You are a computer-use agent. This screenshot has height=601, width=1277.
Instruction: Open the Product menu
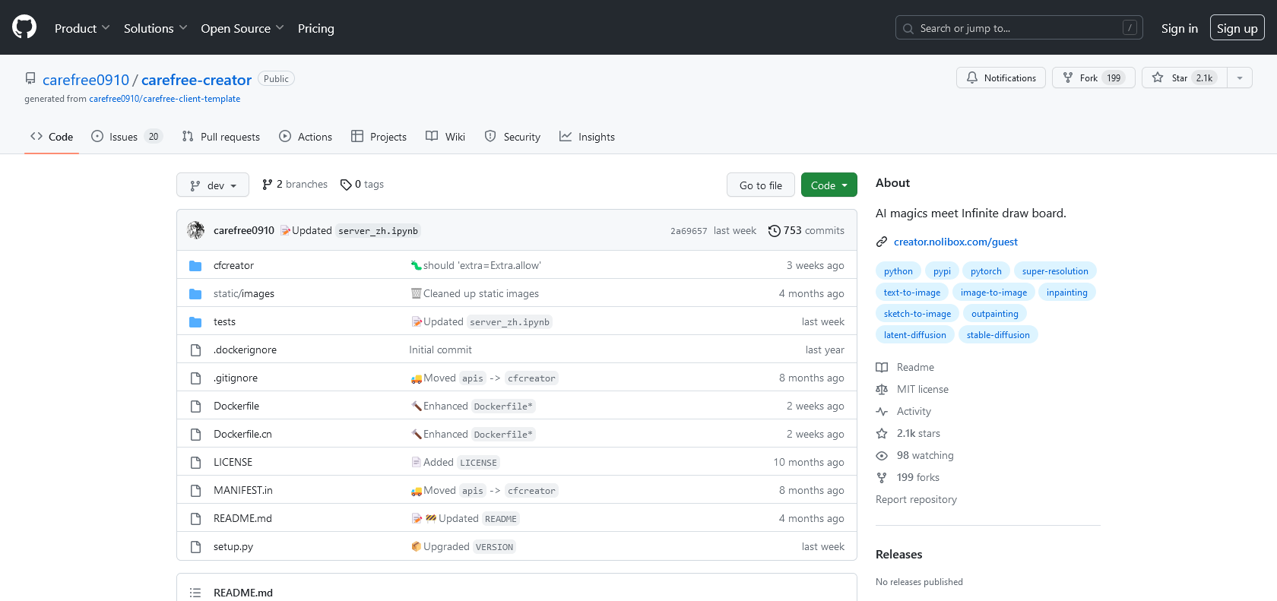click(x=82, y=28)
